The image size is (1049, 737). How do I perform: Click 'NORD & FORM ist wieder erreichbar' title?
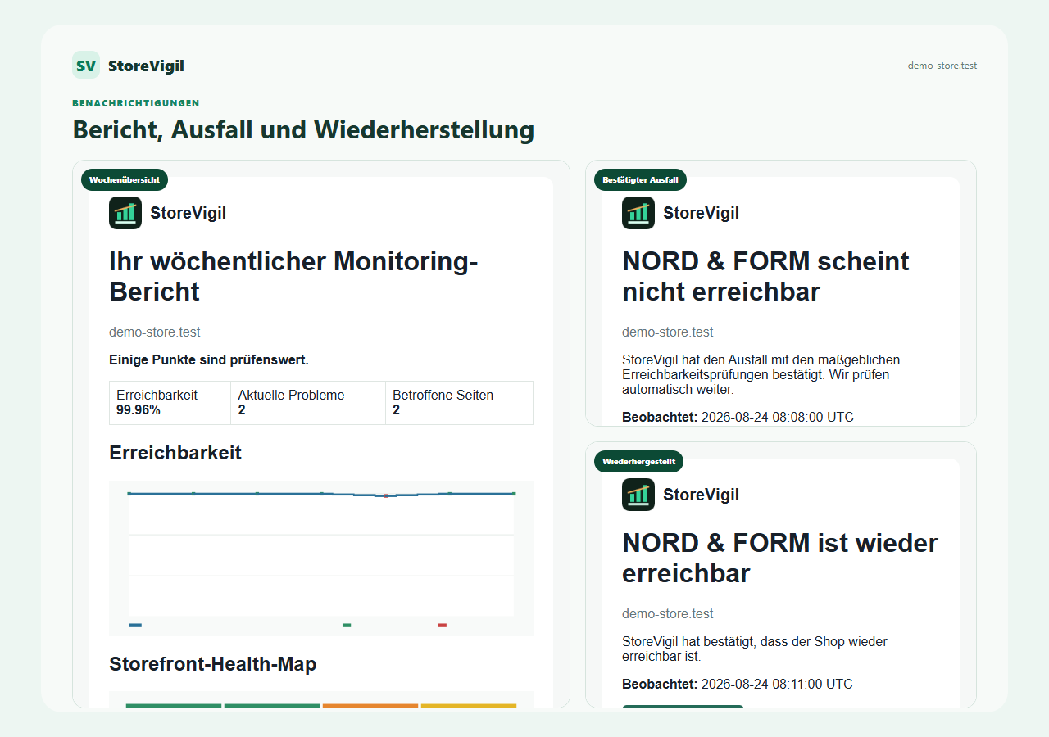tap(780, 558)
